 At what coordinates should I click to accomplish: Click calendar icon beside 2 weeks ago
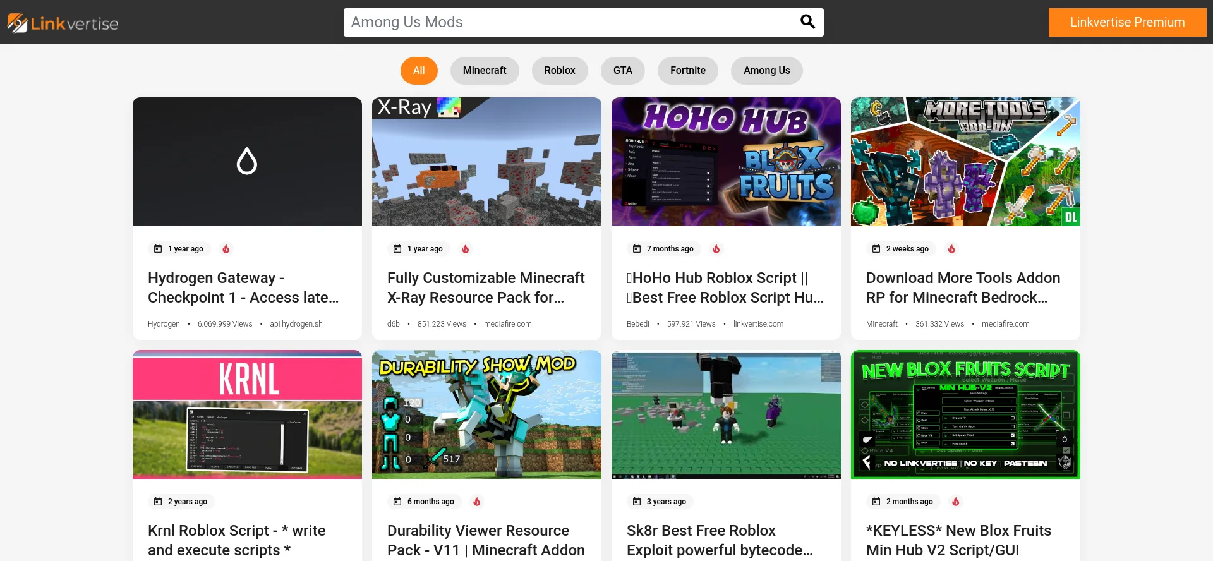(x=876, y=249)
